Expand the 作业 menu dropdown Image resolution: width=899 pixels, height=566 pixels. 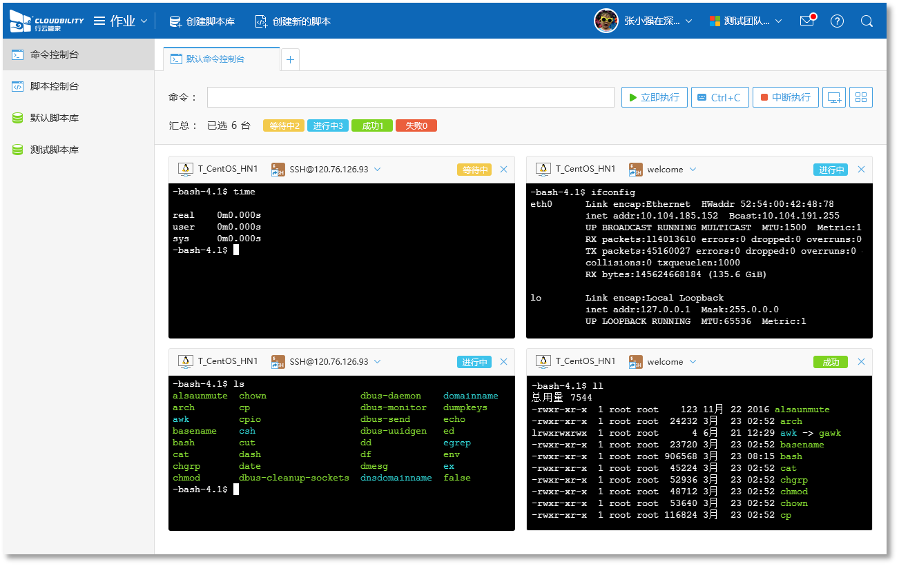tap(122, 21)
